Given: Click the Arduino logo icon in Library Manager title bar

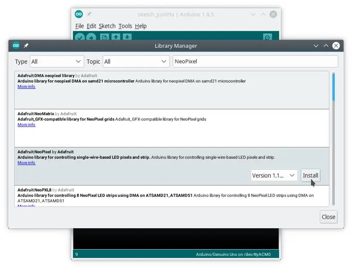Looking at the screenshot, I should [x=16, y=46].
